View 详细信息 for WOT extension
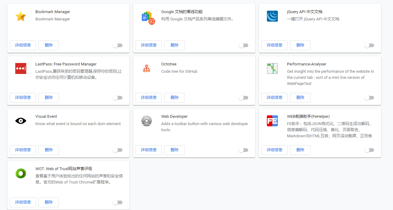The height and width of the screenshot is (210, 393). click(23, 202)
